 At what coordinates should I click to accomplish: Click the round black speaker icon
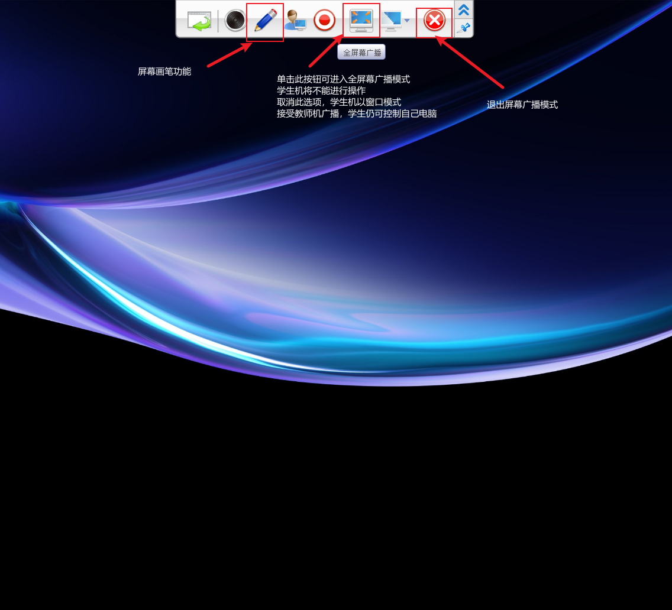pyautogui.click(x=235, y=21)
